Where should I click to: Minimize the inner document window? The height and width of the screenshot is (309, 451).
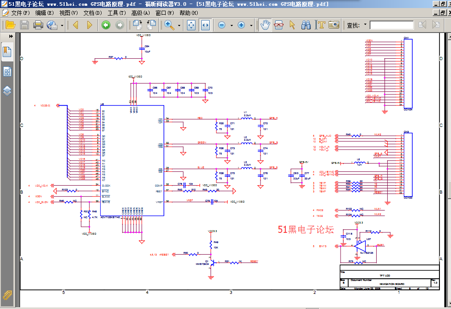[x=436, y=13]
